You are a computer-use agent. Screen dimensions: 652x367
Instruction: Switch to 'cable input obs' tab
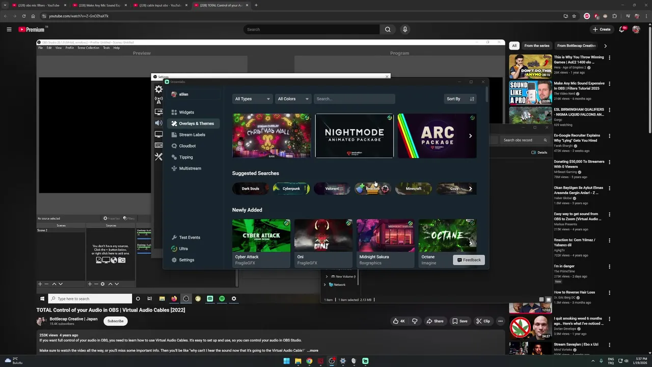[160, 5]
